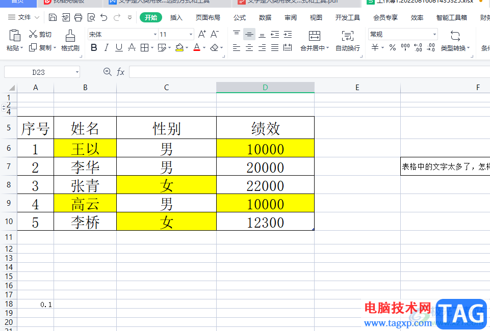Toggle 自动换行 wrap text
The width and height of the screenshot is (490, 331).
point(348,40)
